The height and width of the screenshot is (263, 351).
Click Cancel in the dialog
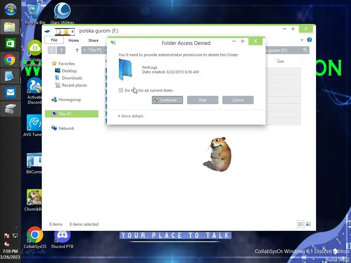click(x=238, y=100)
